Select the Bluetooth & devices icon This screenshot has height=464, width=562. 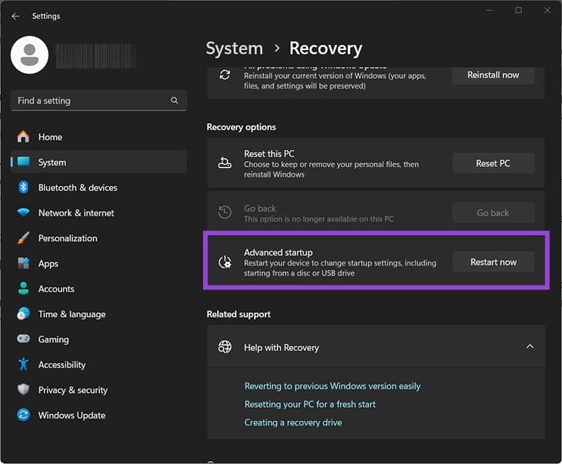(x=23, y=188)
